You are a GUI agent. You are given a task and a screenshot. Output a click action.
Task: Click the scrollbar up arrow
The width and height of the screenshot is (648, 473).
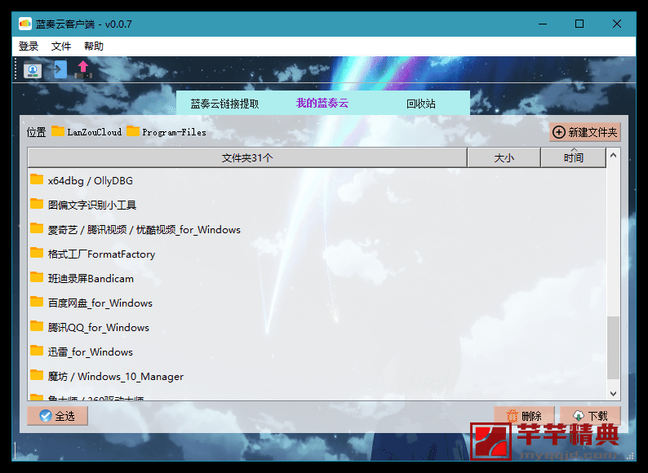pos(613,155)
